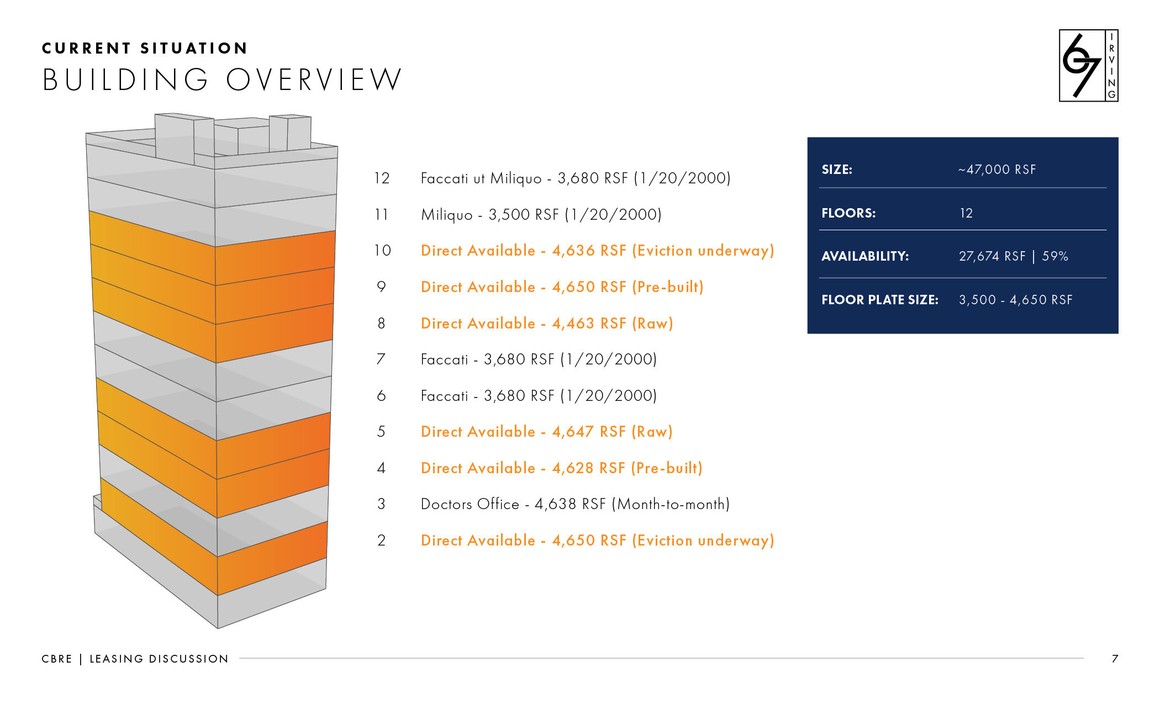Click 'Doctors Office - 4,638 RSF (Month-to-month)'

point(575,504)
